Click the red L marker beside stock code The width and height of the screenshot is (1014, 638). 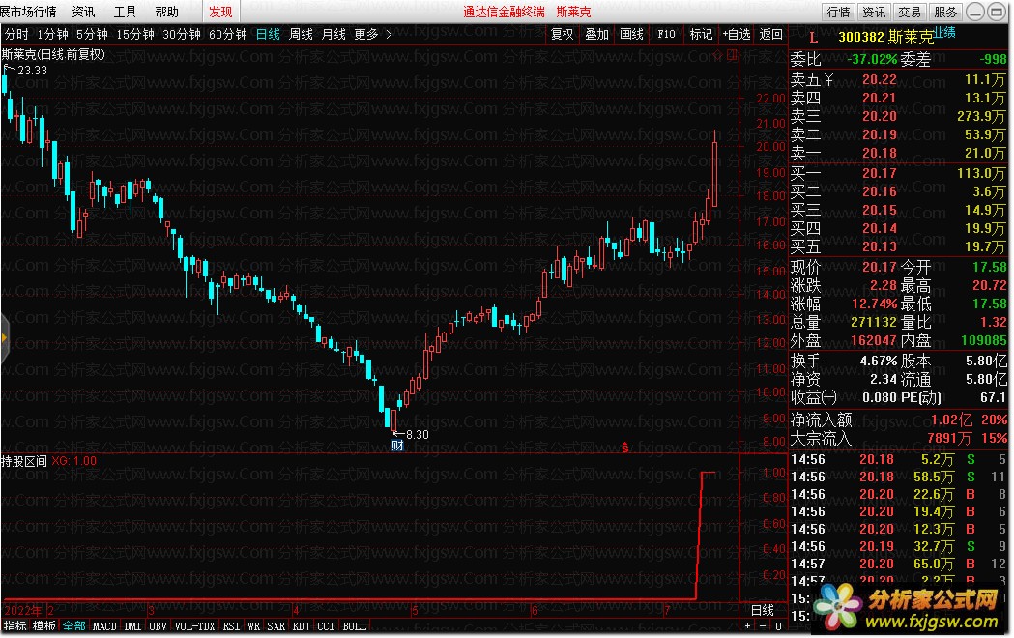[813, 38]
